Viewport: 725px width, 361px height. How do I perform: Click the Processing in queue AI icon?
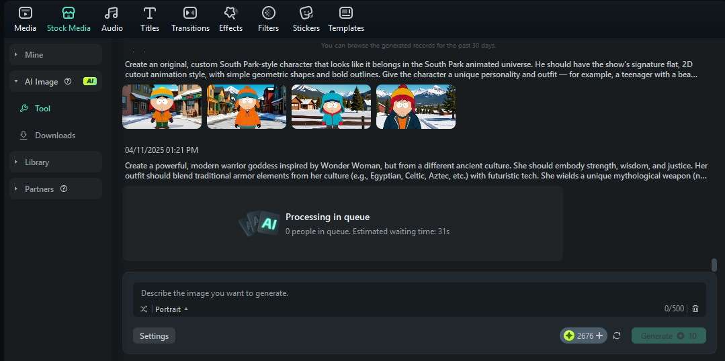259,223
